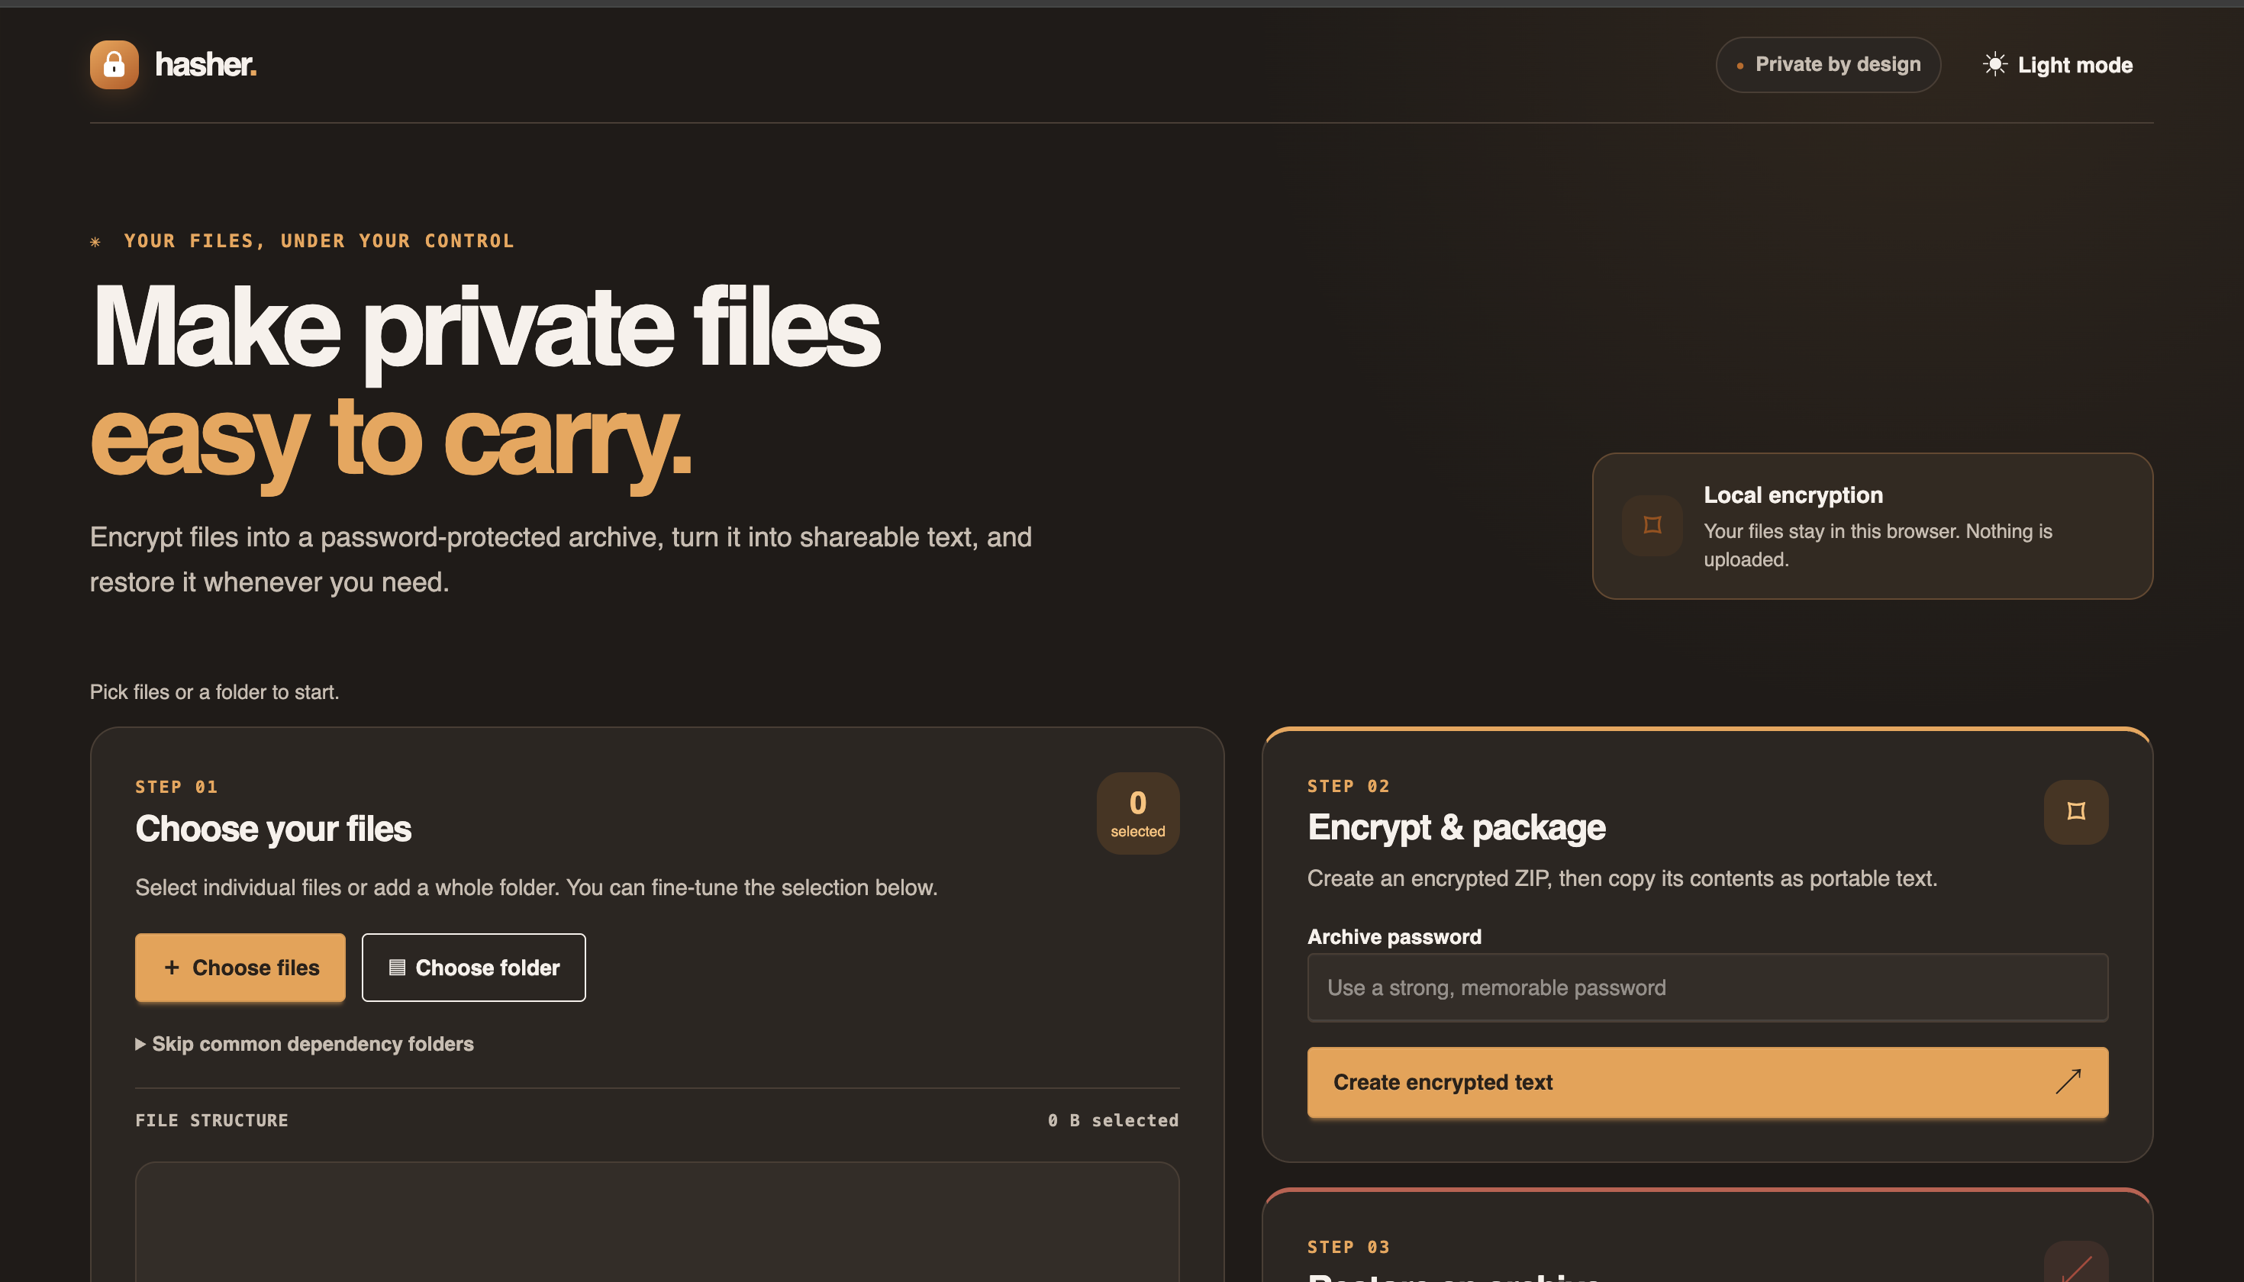Screen dimensions: 2244x1282
Task: Click the orange lock logo icon
Action: pyautogui.click(x=114, y=64)
